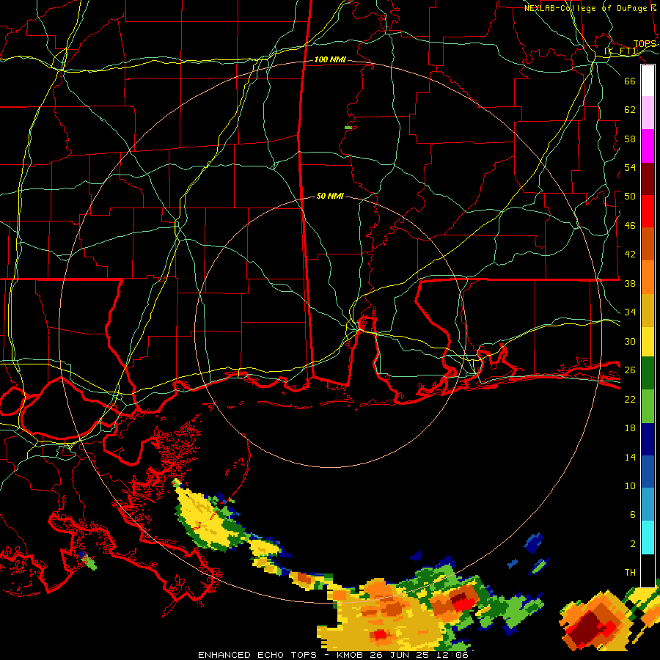Click the medium blue 10-14 kft legend swatch
This screenshot has width=660, height=660.
(x=648, y=472)
